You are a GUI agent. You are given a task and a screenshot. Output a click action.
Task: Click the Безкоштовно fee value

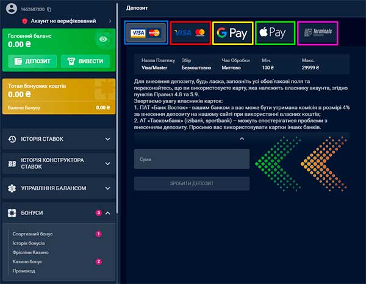(196, 68)
